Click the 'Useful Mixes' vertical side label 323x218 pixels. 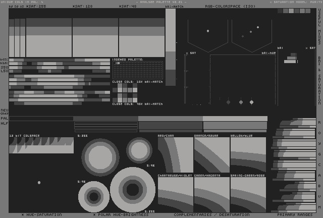click(319, 27)
